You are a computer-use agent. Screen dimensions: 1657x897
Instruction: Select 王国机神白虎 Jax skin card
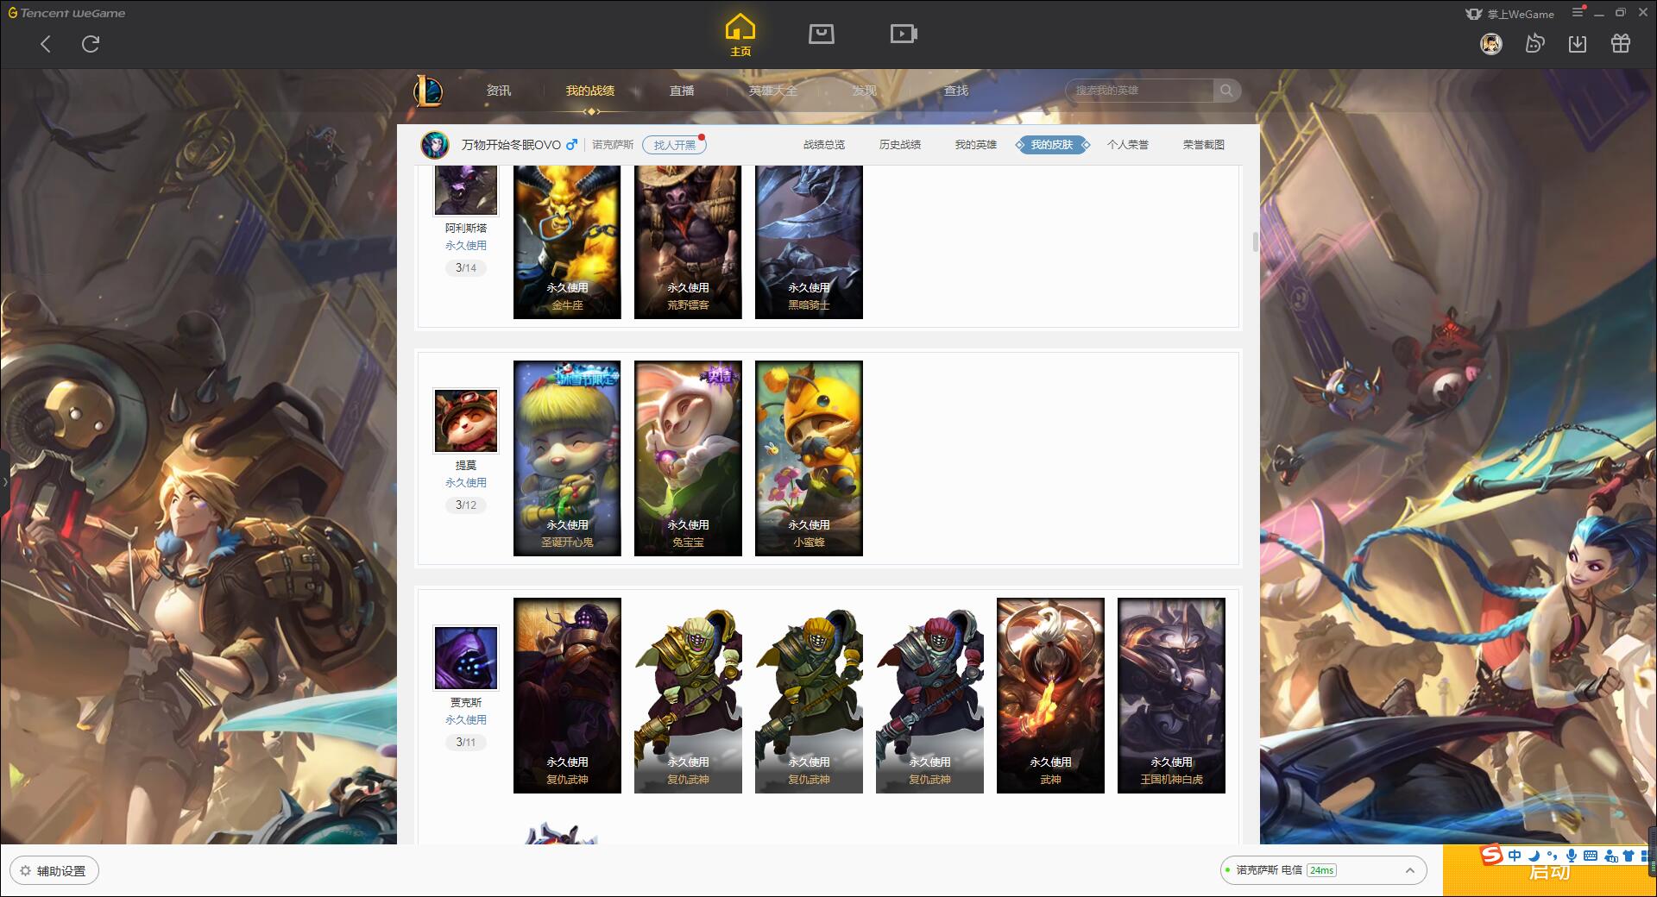coord(1171,695)
